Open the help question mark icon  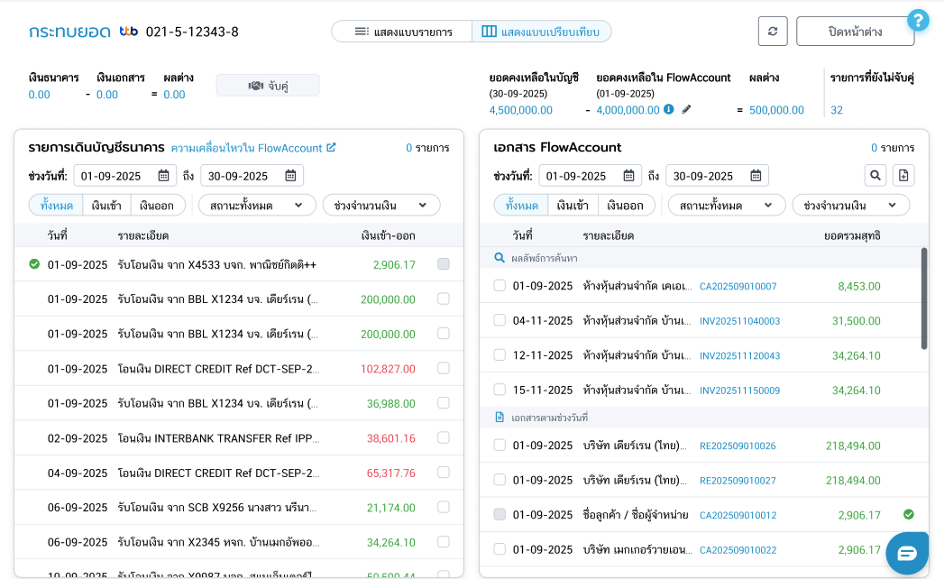click(918, 20)
